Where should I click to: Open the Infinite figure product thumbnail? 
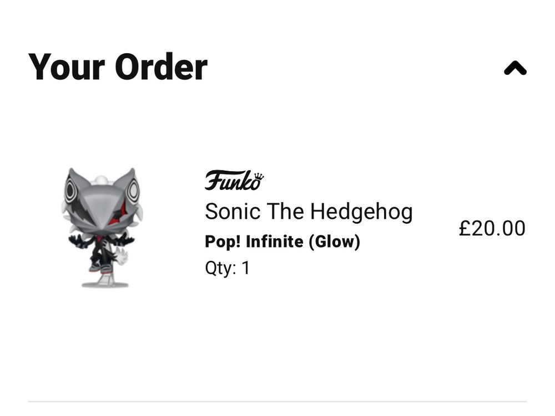pyautogui.click(x=102, y=228)
